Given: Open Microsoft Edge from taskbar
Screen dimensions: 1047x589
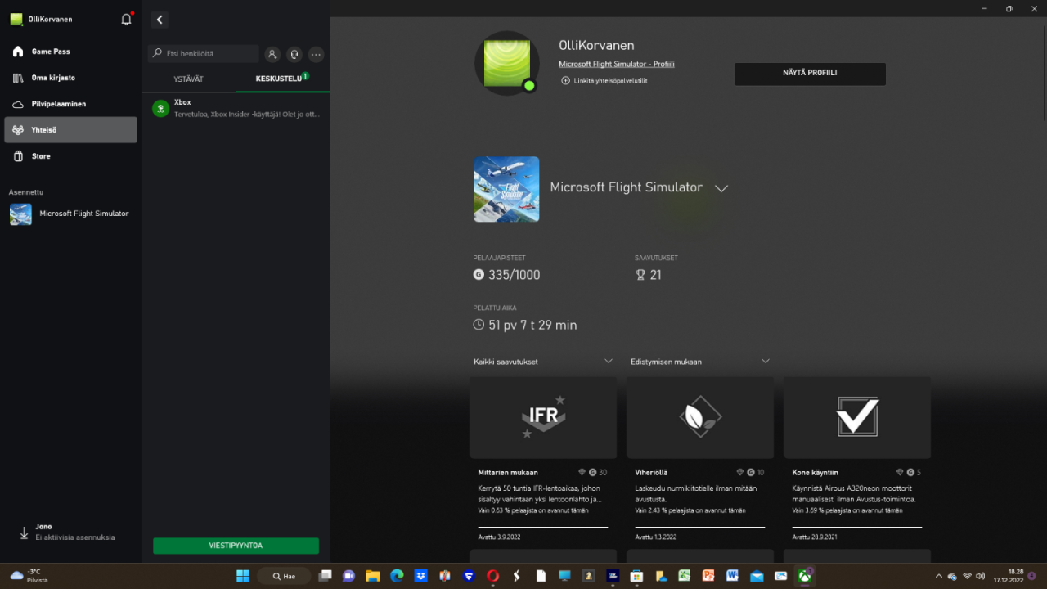Looking at the screenshot, I should point(397,576).
